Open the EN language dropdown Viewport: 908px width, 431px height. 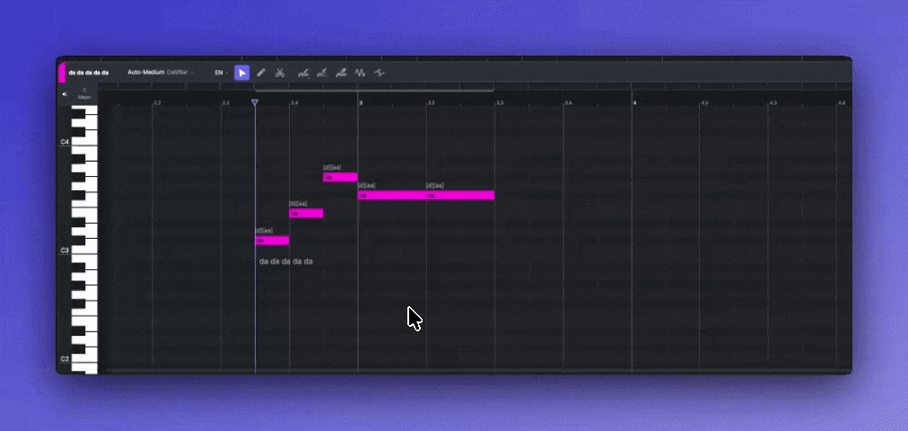(x=220, y=73)
